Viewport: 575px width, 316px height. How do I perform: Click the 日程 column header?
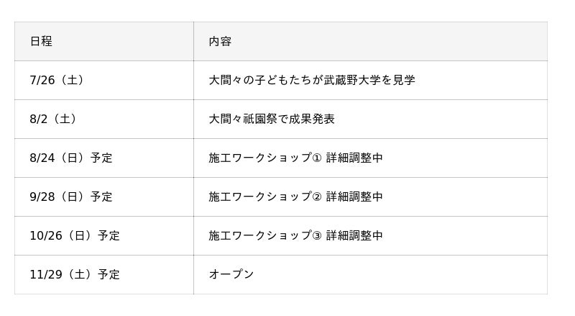click(41, 42)
